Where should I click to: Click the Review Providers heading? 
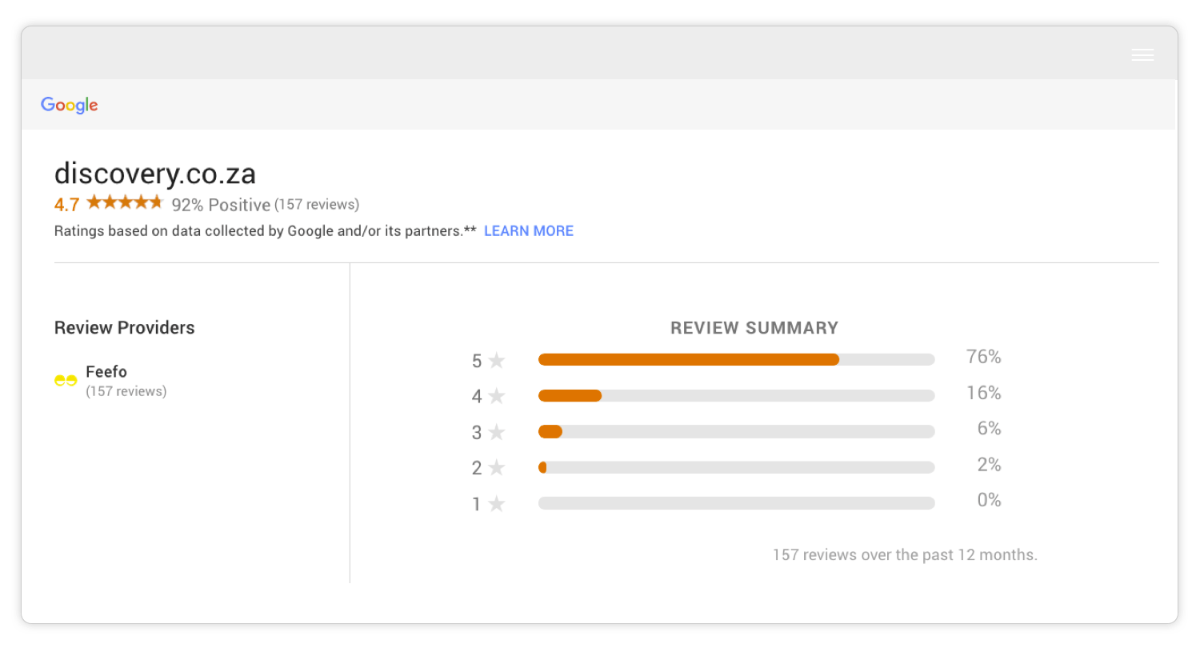click(124, 328)
